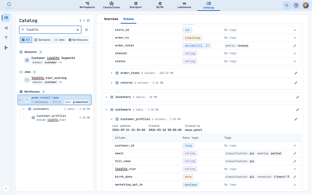Edit the order_items table
Image resolution: width=312 pixels, height=195 pixels.
pyautogui.click(x=296, y=73)
